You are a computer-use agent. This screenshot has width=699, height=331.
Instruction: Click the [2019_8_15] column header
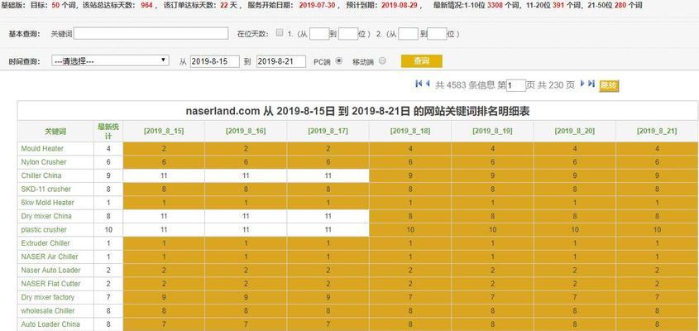tap(164, 131)
